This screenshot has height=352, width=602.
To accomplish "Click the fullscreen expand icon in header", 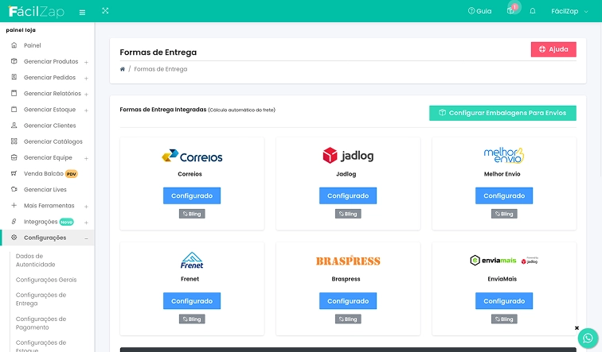I will tap(105, 10).
